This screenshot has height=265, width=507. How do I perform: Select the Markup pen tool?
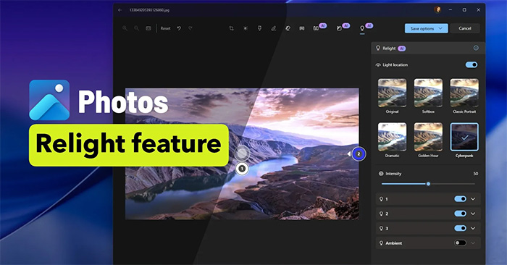click(274, 28)
